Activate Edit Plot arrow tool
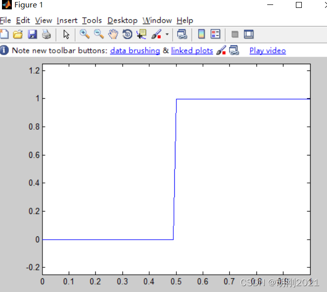 [x=66, y=34]
